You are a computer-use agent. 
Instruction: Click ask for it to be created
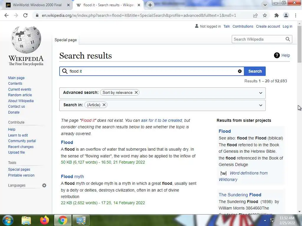161,120
